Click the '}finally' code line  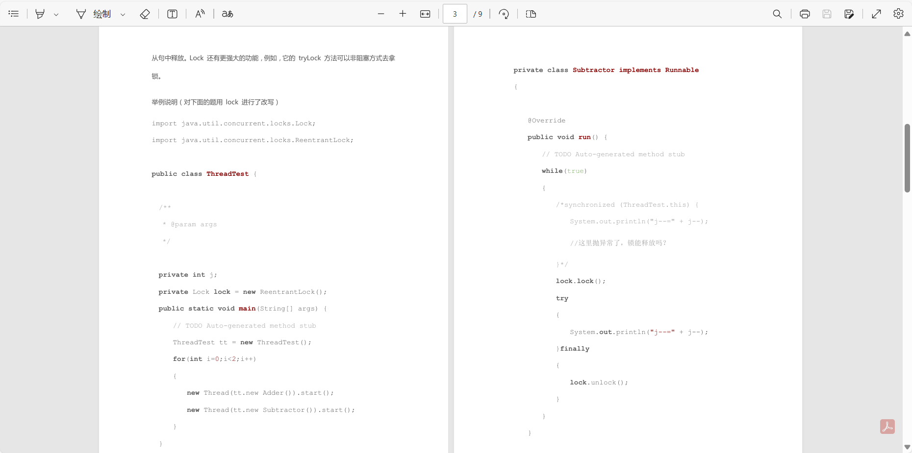tap(573, 349)
